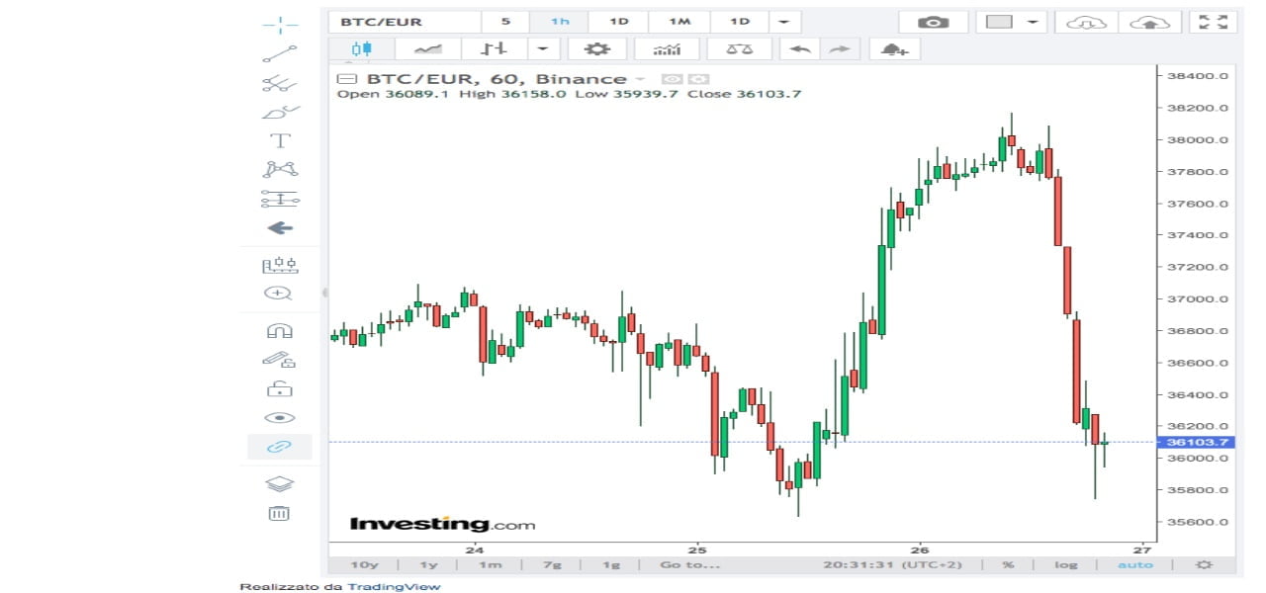Open the layout rectangle dropdown
Screen dimensions: 1266x593
point(1031,22)
